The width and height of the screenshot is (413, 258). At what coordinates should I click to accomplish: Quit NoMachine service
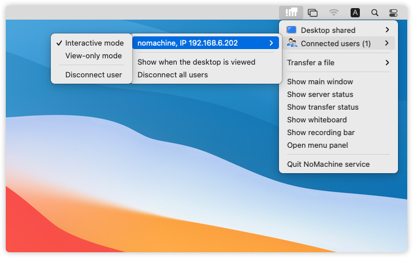click(328, 164)
